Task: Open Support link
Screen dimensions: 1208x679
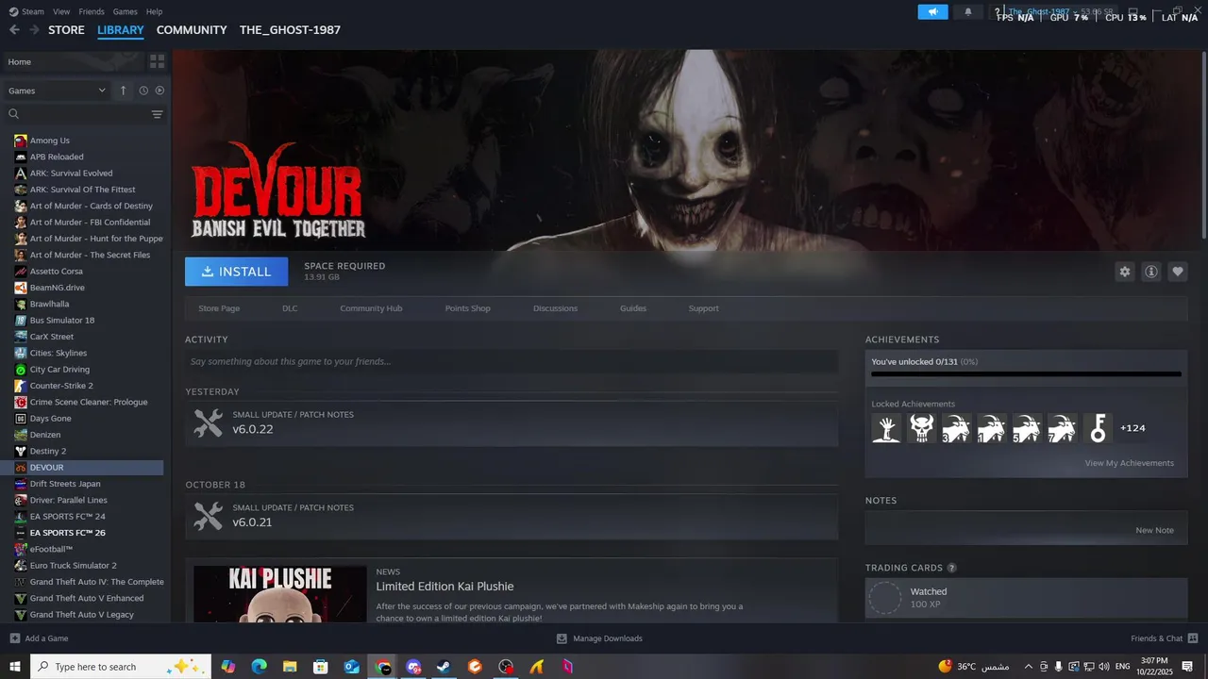Action: click(703, 308)
